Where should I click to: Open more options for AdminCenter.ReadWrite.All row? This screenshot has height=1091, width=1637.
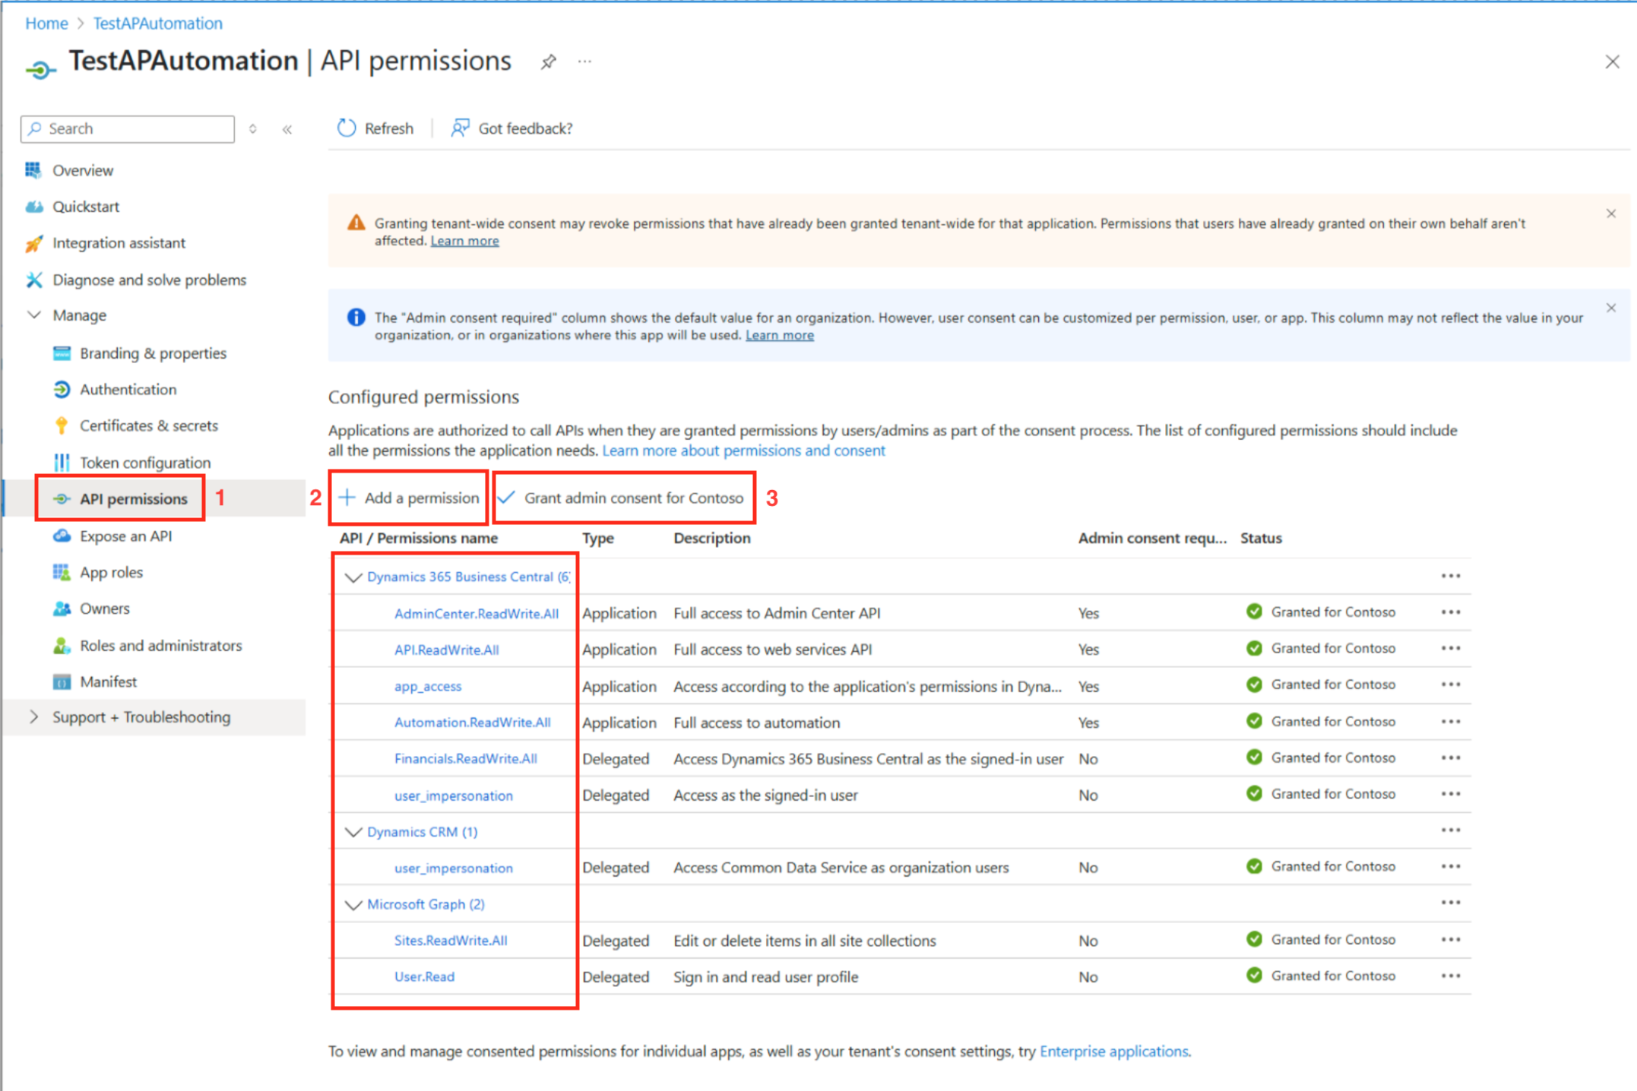click(x=1450, y=612)
